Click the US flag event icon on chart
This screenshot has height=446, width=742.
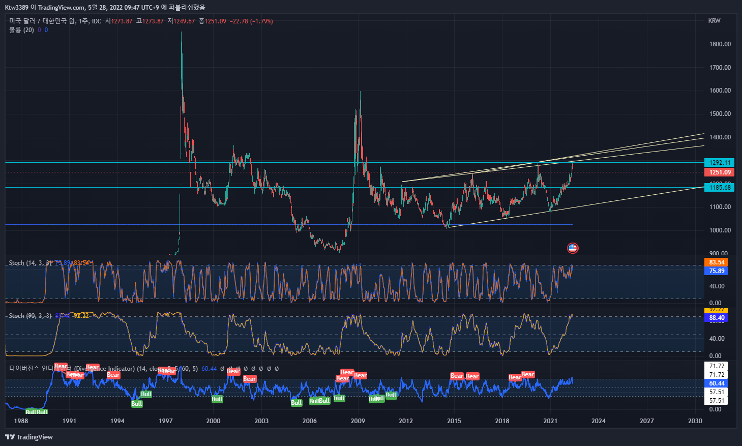[x=573, y=248]
